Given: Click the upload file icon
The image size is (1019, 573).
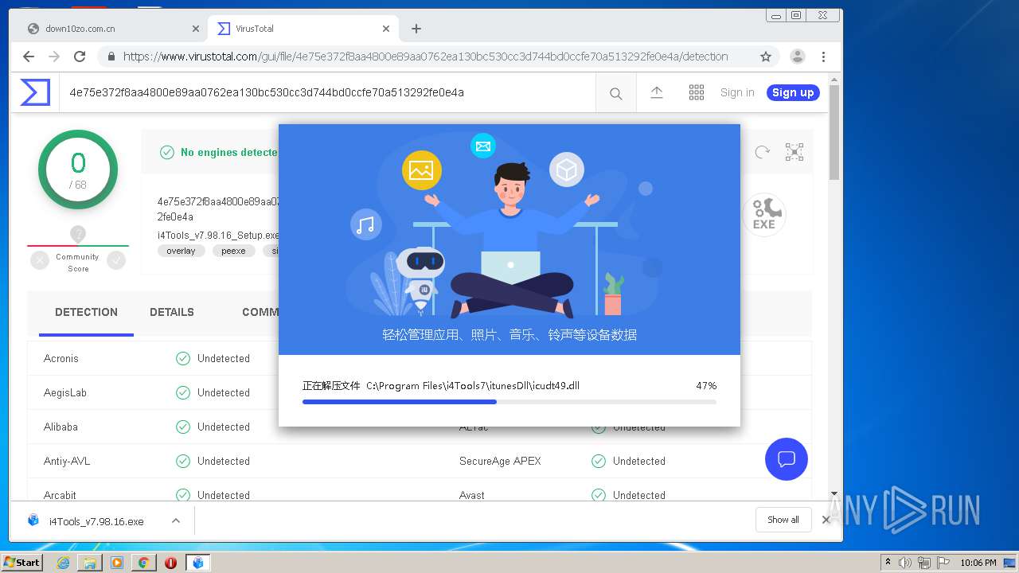Looking at the screenshot, I should (x=657, y=92).
